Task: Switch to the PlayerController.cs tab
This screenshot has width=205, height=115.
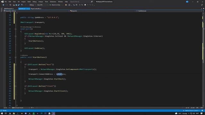Action: point(36,9)
